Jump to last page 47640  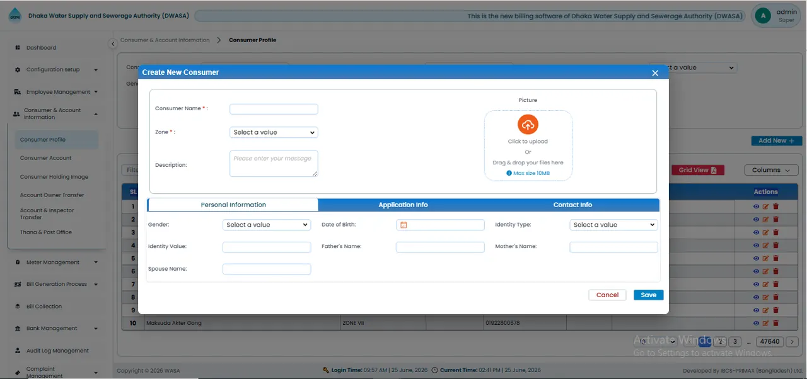(770, 342)
